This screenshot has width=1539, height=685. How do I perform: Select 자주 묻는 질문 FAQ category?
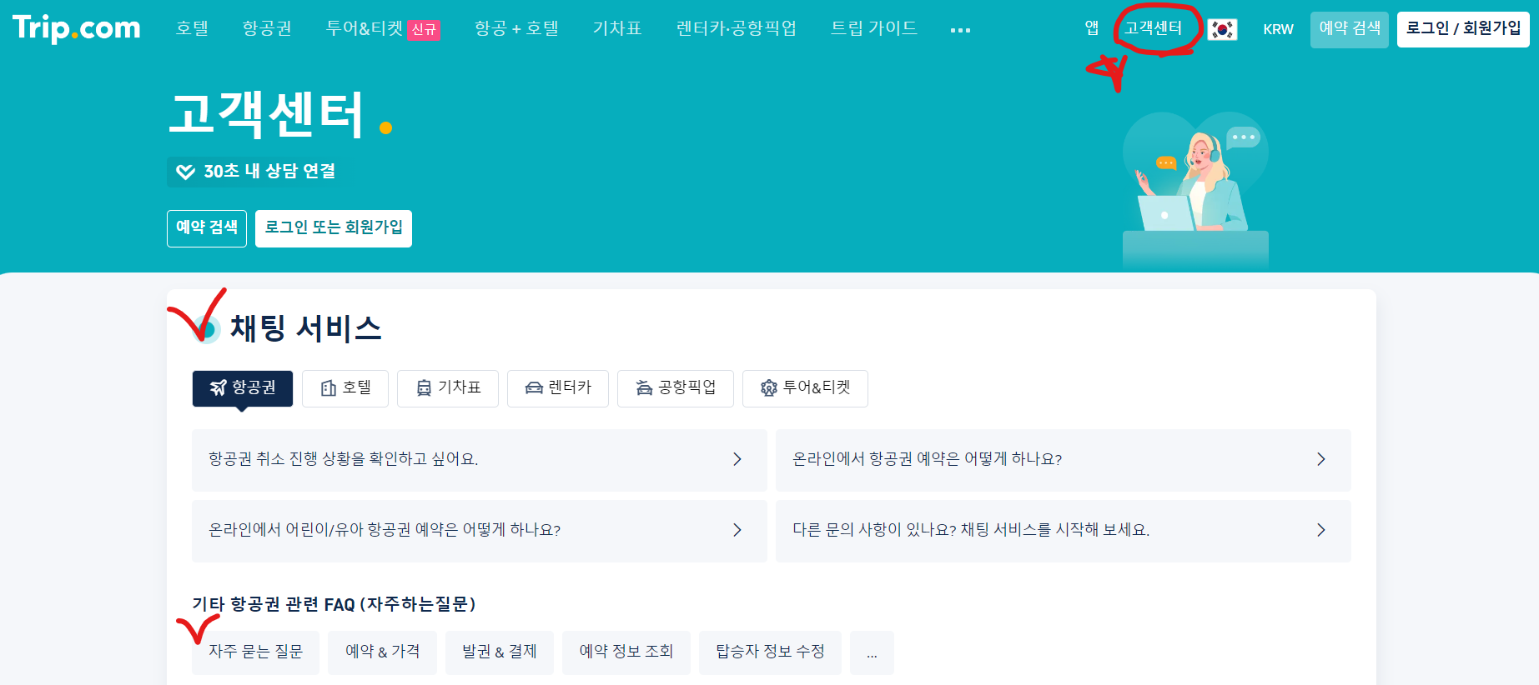[255, 652]
